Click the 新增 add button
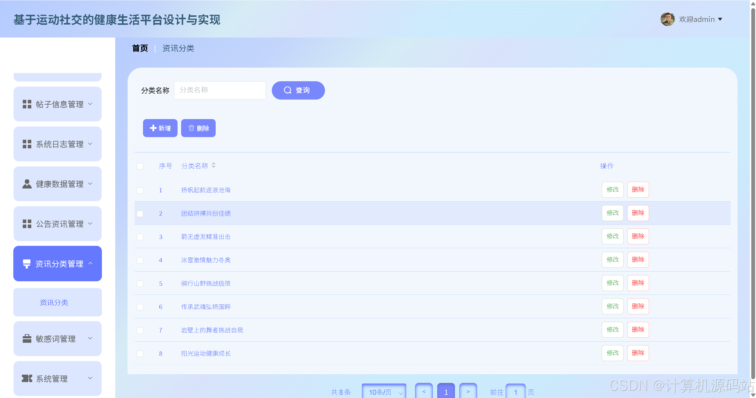This screenshot has width=756, height=398. [160, 128]
